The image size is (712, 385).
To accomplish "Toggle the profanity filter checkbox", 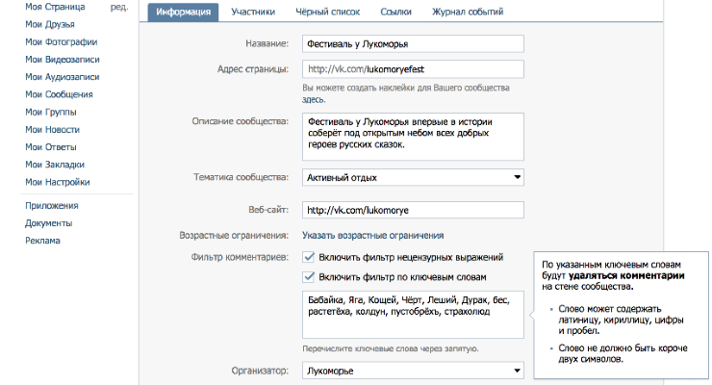I will click(309, 257).
